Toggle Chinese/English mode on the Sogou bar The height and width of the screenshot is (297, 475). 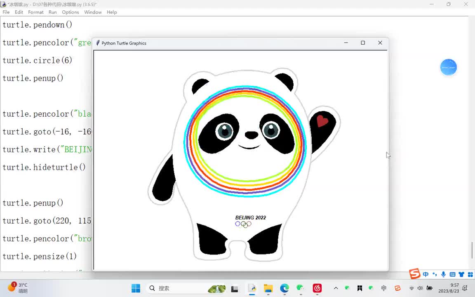tap(426, 275)
